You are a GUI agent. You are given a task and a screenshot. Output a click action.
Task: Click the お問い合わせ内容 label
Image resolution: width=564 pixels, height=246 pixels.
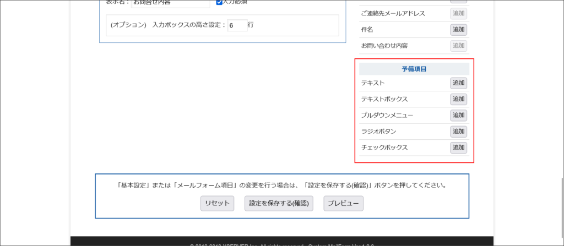click(x=384, y=46)
